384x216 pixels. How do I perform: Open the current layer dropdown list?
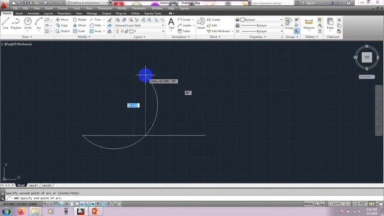139,31
